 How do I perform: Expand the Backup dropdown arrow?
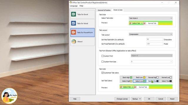(140, 99)
